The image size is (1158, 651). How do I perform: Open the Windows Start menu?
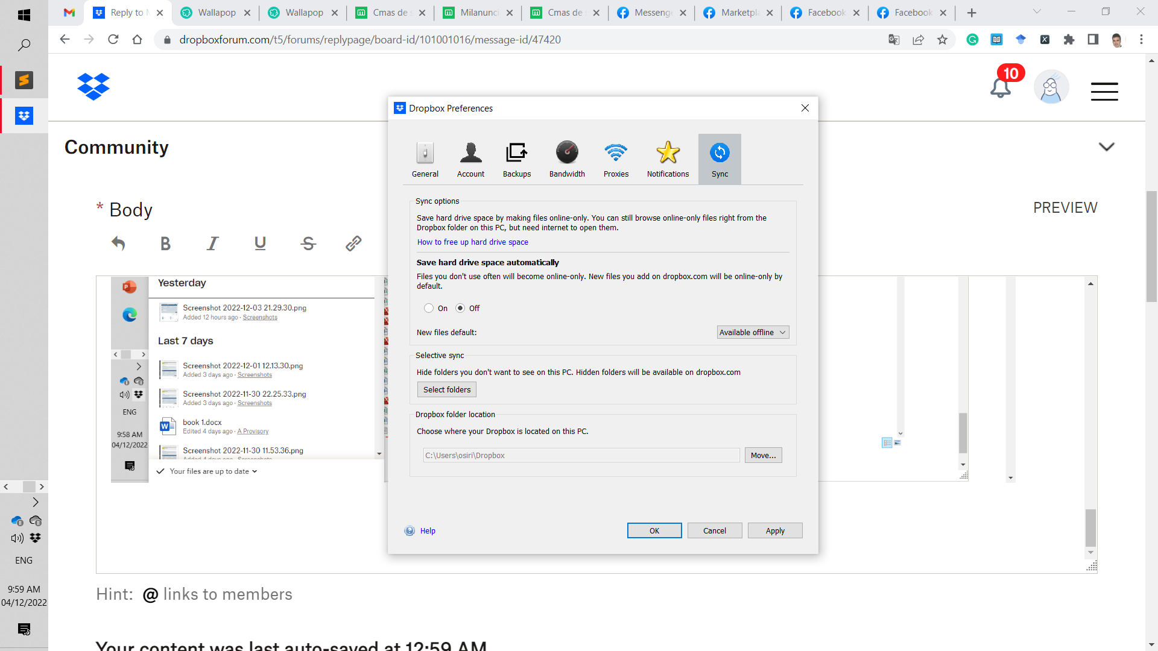(x=24, y=15)
